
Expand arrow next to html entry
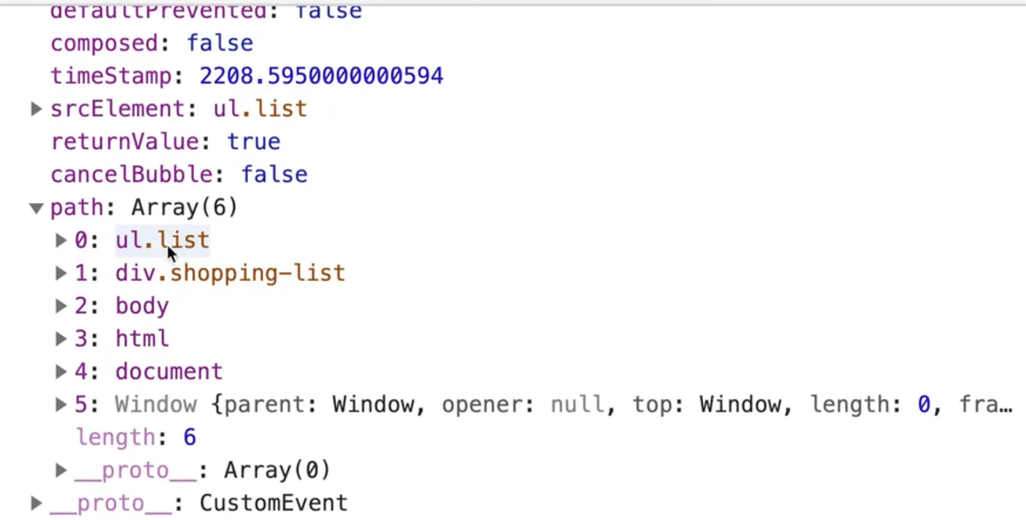click(x=61, y=339)
